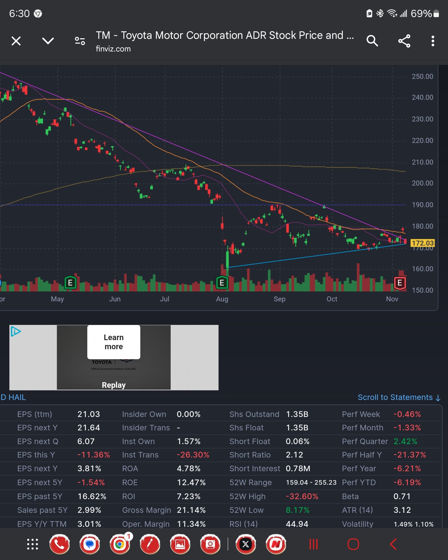This screenshot has height=560, width=448.
Task: Open the Gallery app
Action: 180,544
